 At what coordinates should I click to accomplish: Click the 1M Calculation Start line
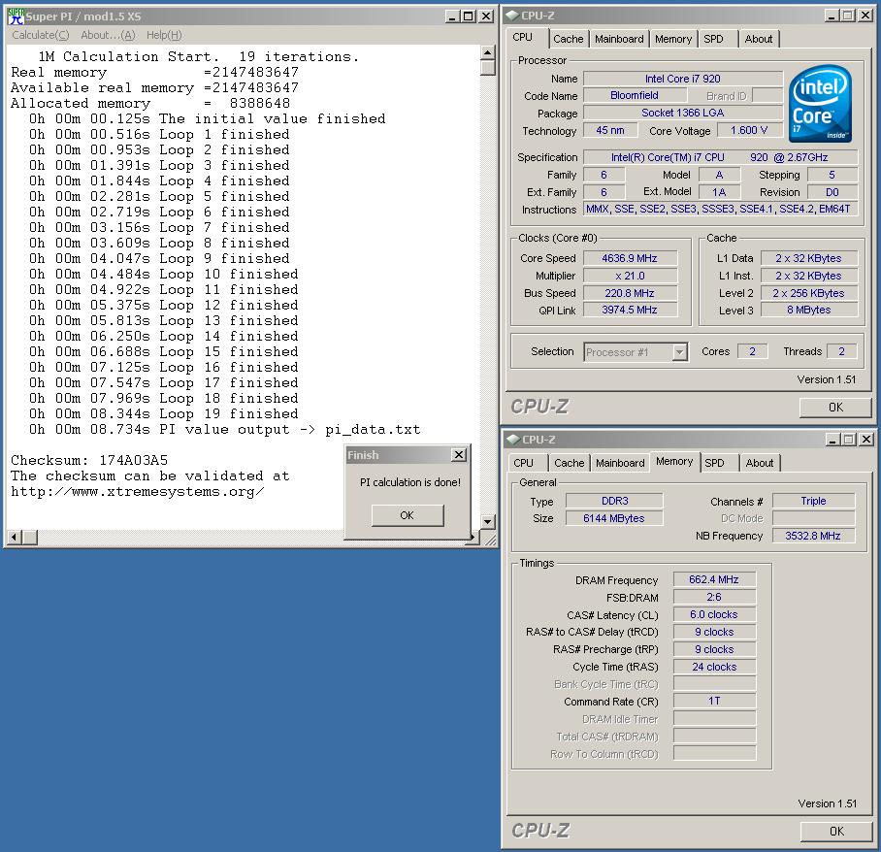click(198, 56)
